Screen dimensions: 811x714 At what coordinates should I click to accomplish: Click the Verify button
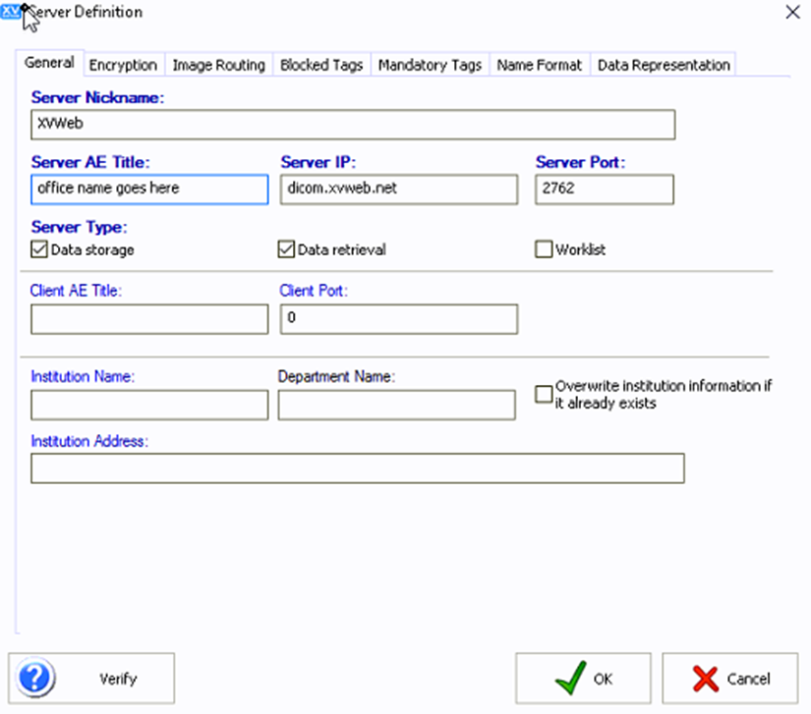click(91, 679)
